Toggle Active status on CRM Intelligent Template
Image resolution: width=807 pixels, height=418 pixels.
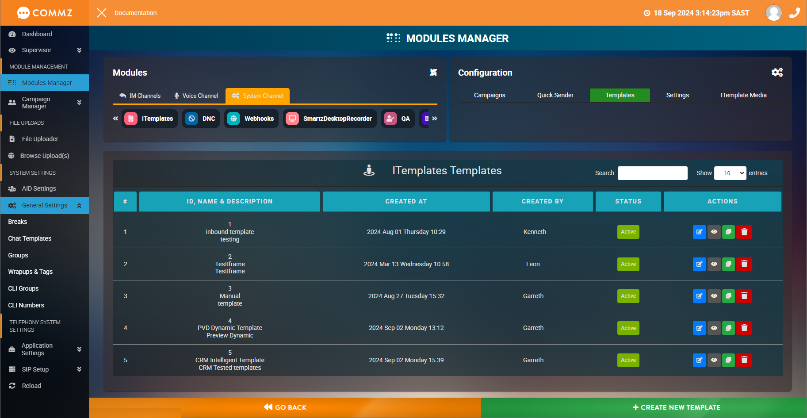click(628, 360)
